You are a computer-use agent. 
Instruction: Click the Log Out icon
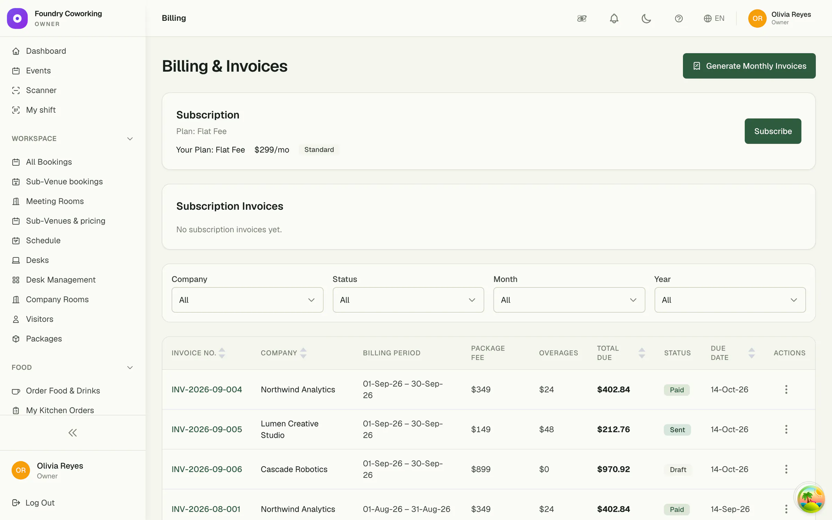16,503
